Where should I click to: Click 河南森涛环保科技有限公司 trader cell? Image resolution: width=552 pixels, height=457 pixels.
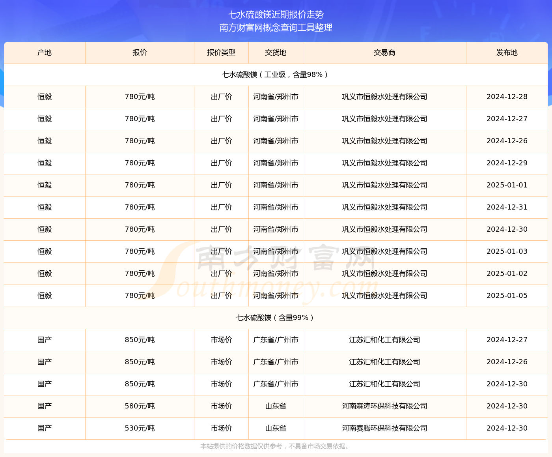[384, 406]
